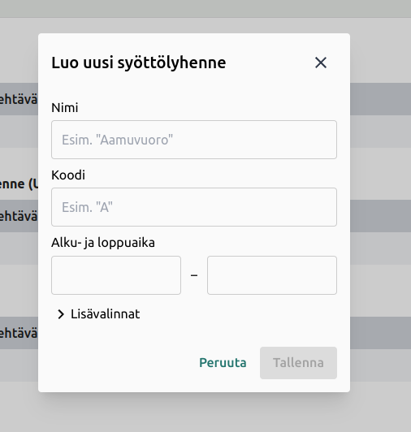The height and width of the screenshot is (432, 411).
Task: Click the topmost "ehtävä" row behind the dialog
Action: pos(19,99)
